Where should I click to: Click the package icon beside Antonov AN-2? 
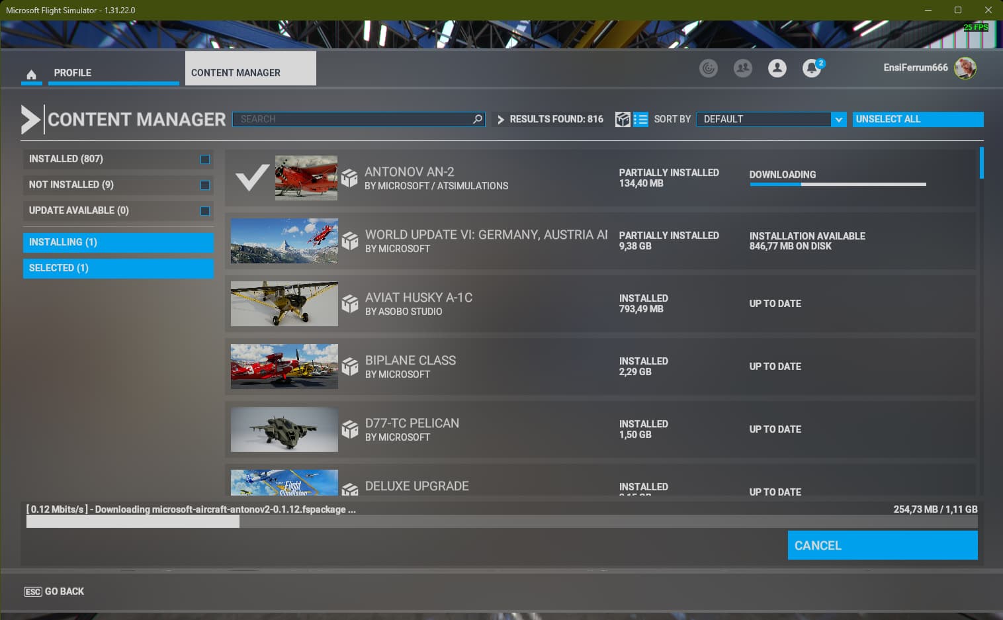pyautogui.click(x=349, y=178)
